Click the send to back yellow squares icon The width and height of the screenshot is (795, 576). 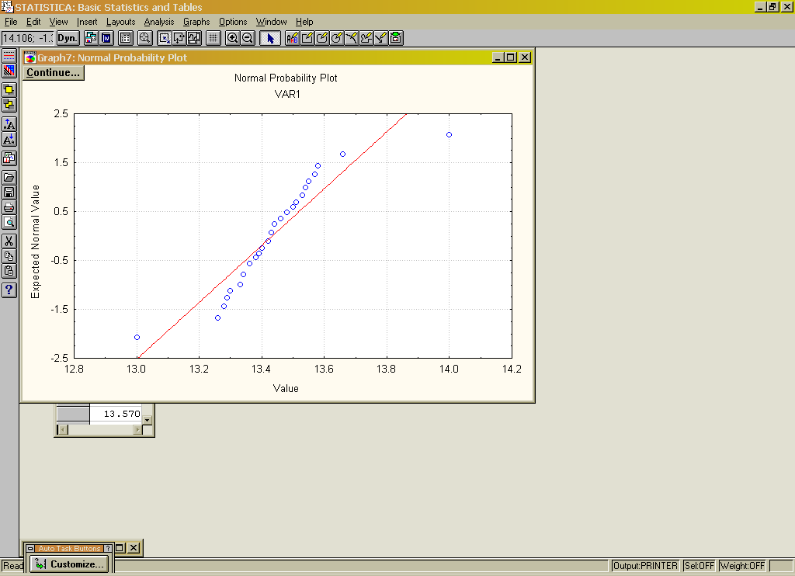(9, 105)
